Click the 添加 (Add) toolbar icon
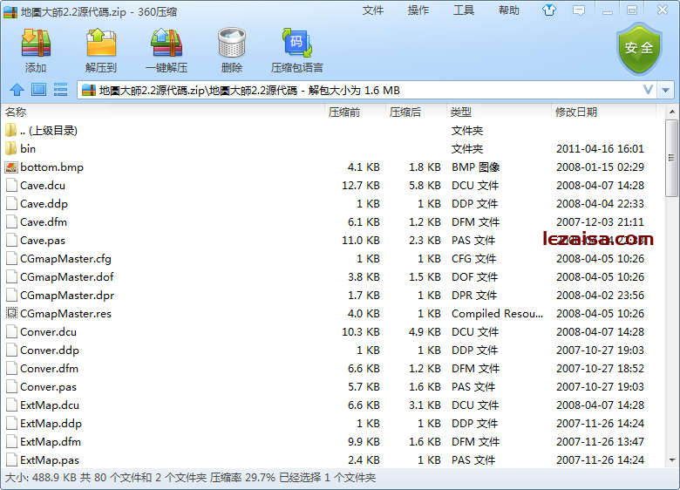This screenshot has width=680, height=490. pyautogui.click(x=36, y=44)
